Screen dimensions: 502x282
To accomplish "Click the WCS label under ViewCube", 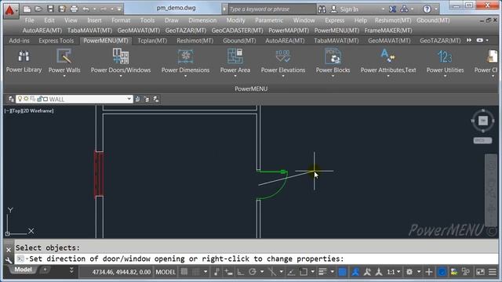I will pyautogui.click(x=482, y=140).
